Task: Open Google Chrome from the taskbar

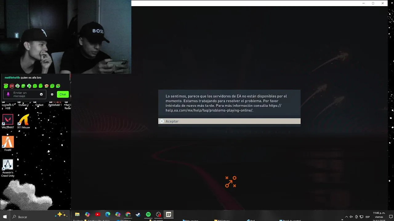Action: 128,215
